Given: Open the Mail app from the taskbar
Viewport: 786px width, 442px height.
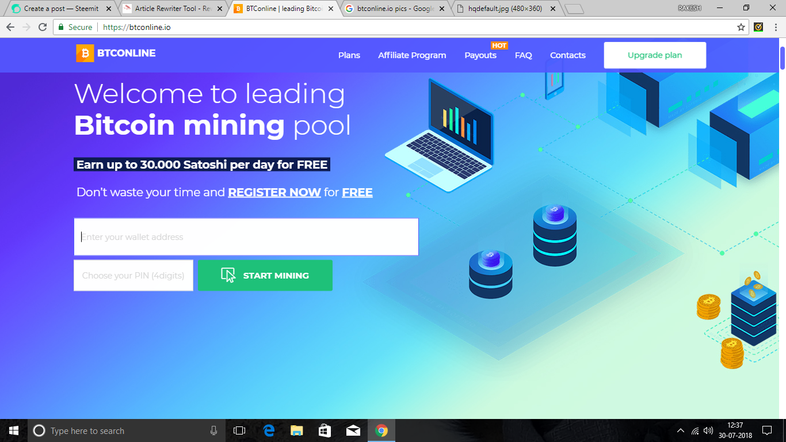Looking at the screenshot, I should (x=353, y=430).
